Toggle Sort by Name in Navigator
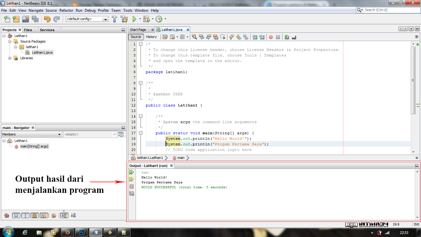 (64, 215)
